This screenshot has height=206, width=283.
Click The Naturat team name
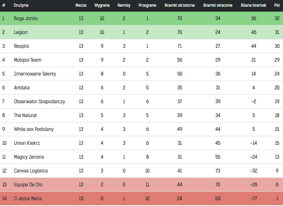[x=25, y=115]
